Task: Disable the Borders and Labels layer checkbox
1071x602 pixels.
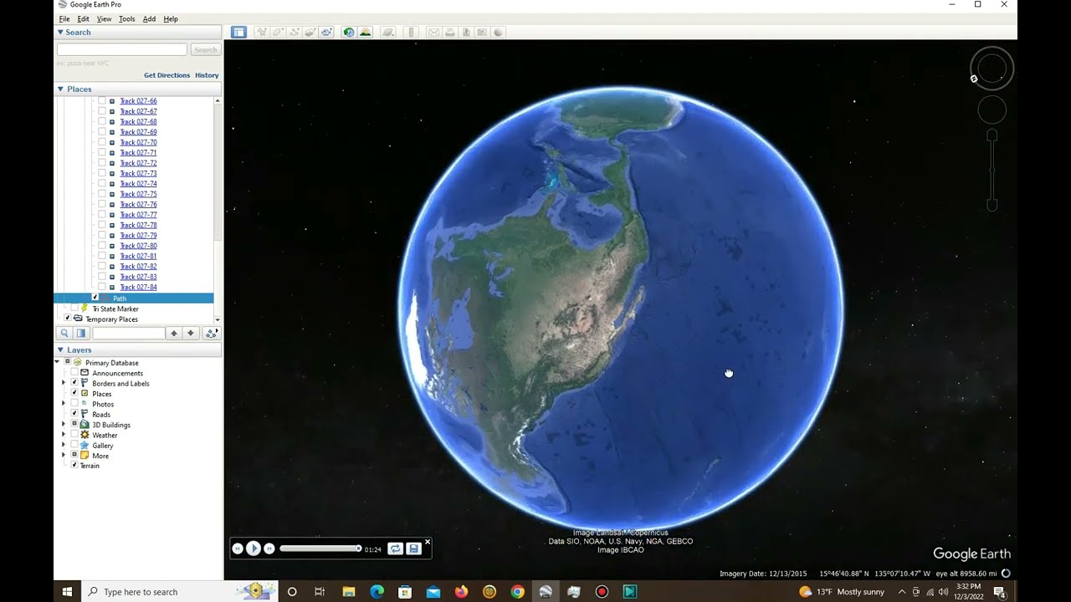Action: (74, 383)
